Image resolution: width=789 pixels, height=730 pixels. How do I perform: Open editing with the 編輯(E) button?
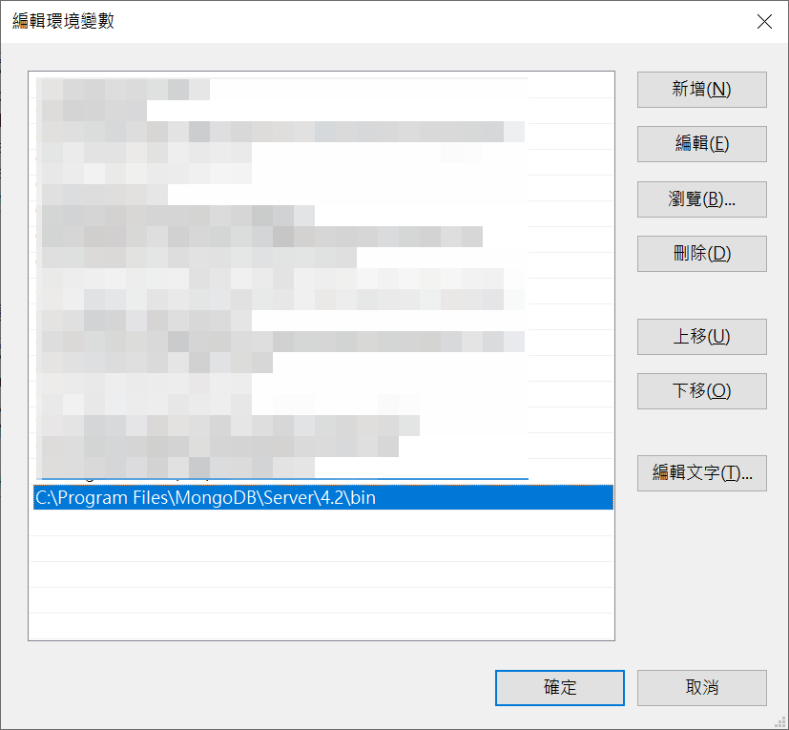701,144
